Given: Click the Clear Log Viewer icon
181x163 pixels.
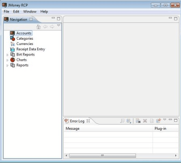Looking at the screenshot, I should [138, 121].
